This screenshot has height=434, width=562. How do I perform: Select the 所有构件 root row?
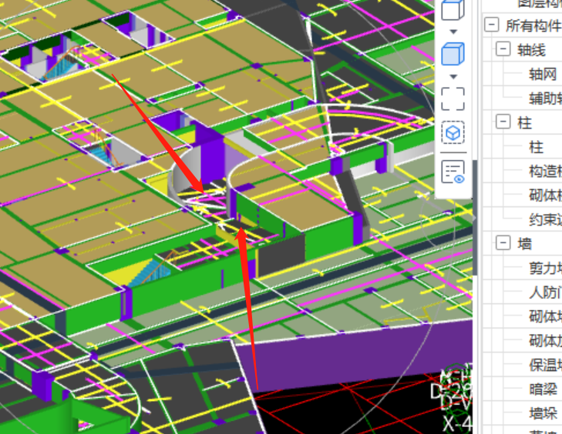click(x=533, y=25)
